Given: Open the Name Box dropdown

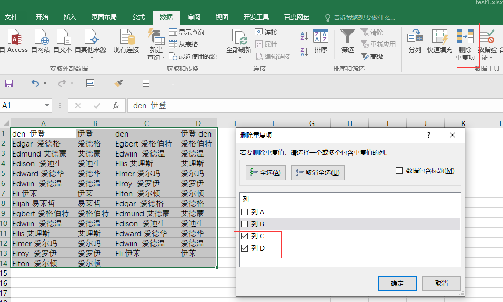Looking at the screenshot, I should 47,105.
